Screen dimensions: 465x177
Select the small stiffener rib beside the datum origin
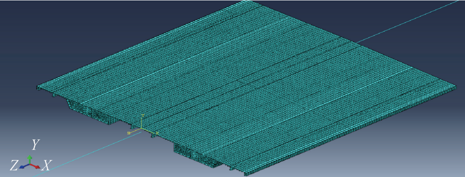click(x=153, y=135)
